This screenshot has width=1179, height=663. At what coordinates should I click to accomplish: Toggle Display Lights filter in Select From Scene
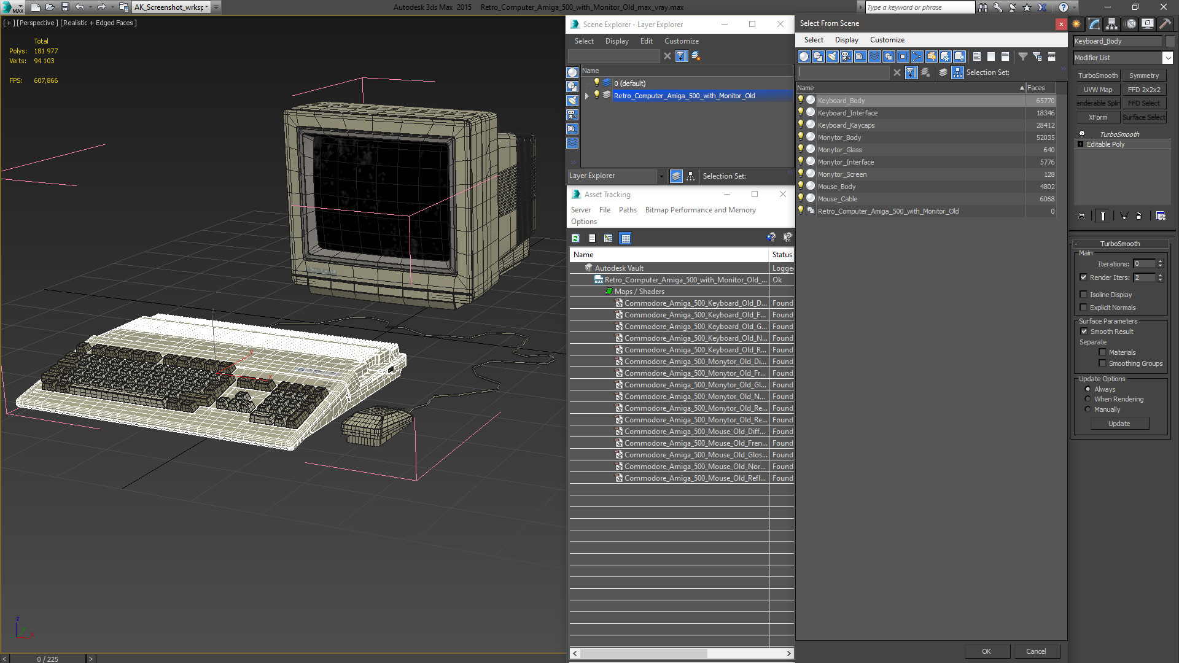[832, 56]
